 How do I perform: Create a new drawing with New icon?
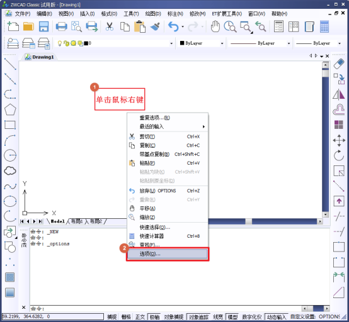[13, 26]
